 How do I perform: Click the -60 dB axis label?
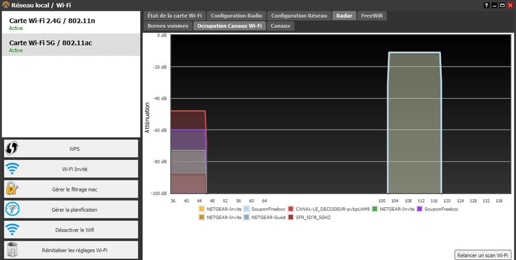(160, 130)
